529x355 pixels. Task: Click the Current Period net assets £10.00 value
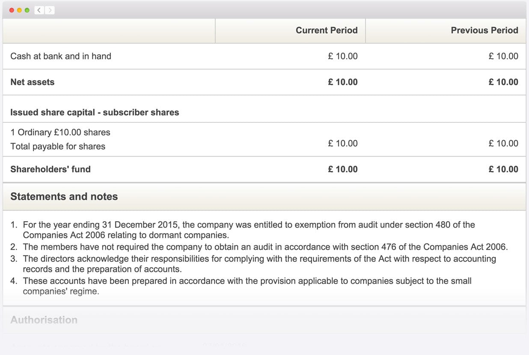pyautogui.click(x=342, y=82)
